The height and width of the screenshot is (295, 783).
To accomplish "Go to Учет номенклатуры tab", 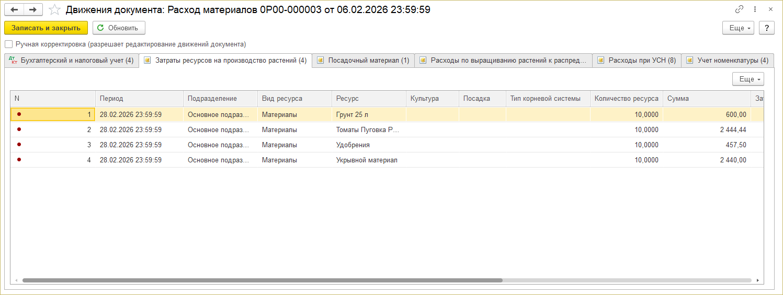I will click(728, 61).
